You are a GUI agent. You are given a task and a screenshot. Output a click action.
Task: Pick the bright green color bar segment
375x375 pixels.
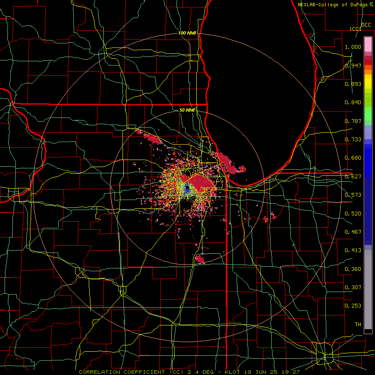click(368, 114)
